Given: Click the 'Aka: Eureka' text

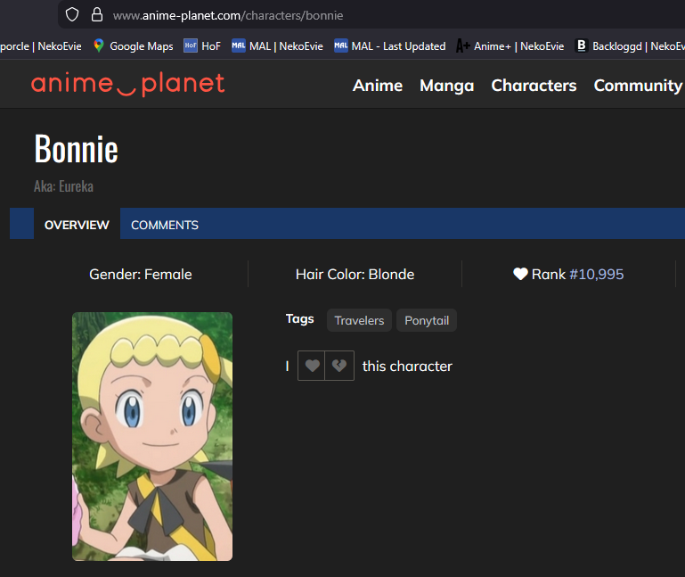Looking at the screenshot, I should tap(64, 186).
